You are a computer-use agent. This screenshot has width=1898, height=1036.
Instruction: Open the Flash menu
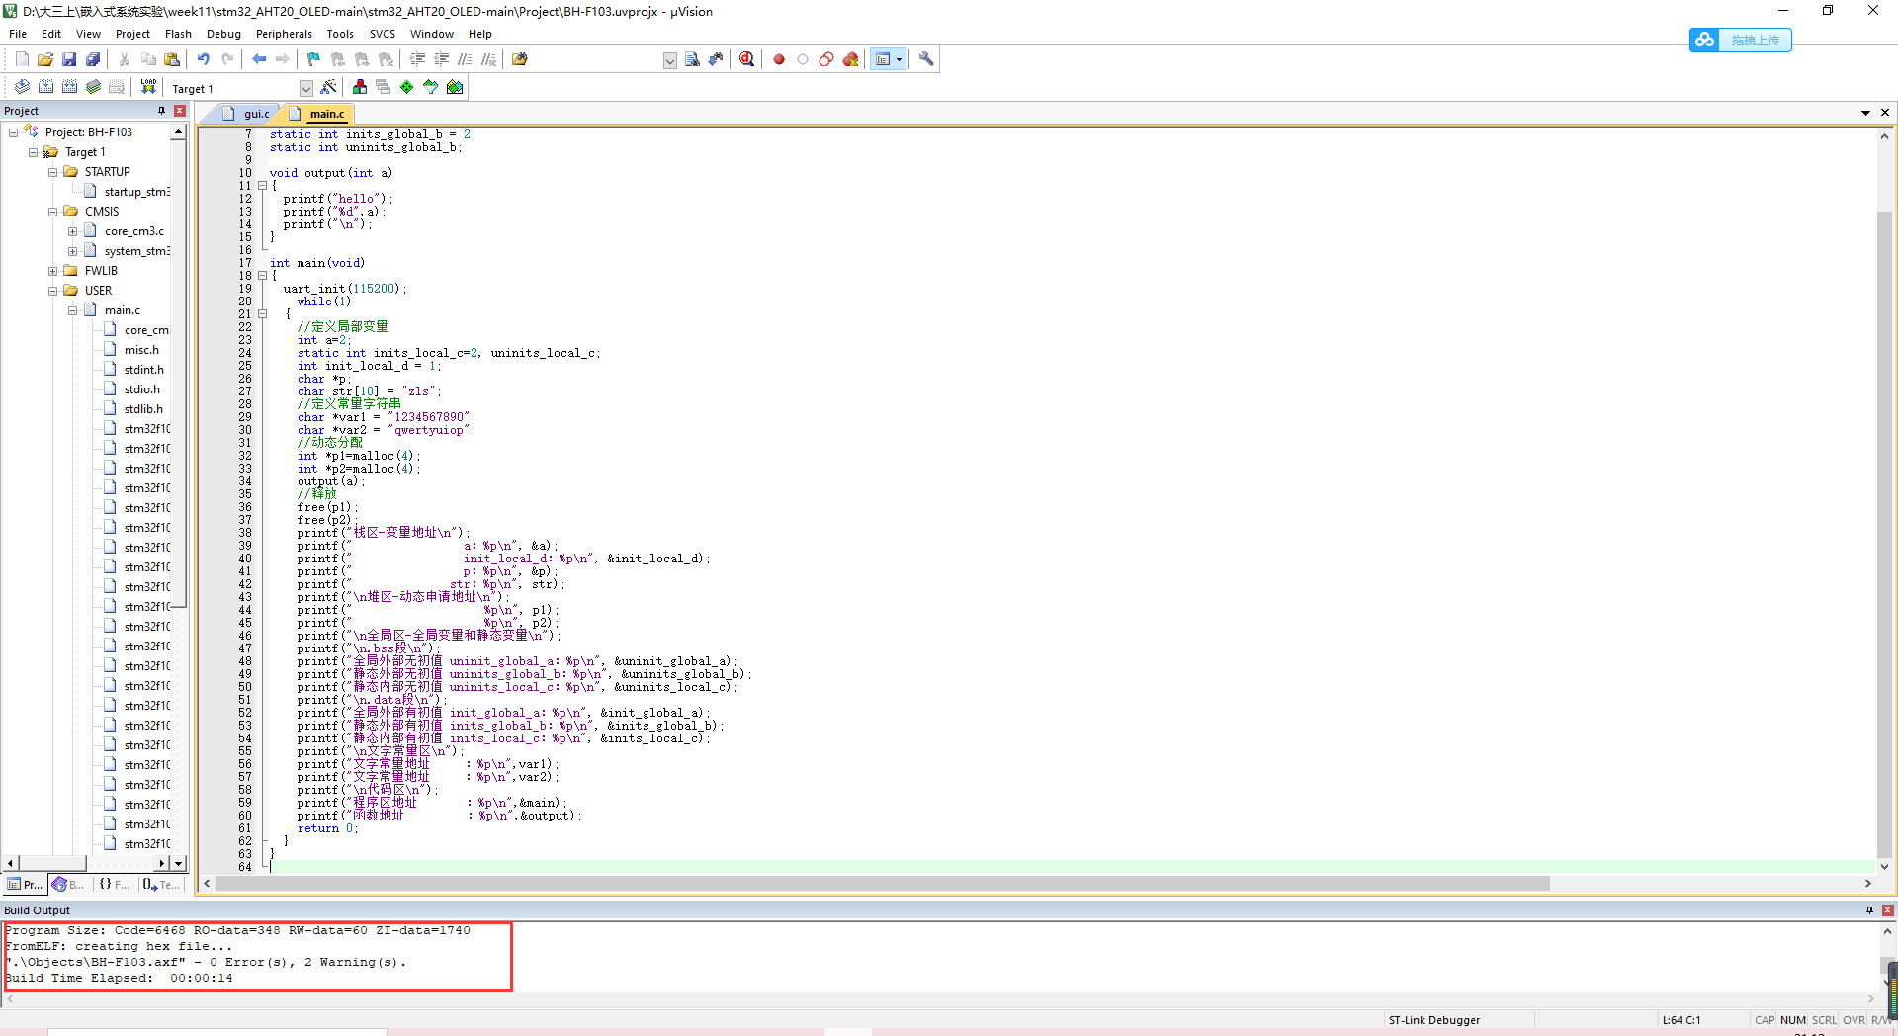click(x=178, y=34)
